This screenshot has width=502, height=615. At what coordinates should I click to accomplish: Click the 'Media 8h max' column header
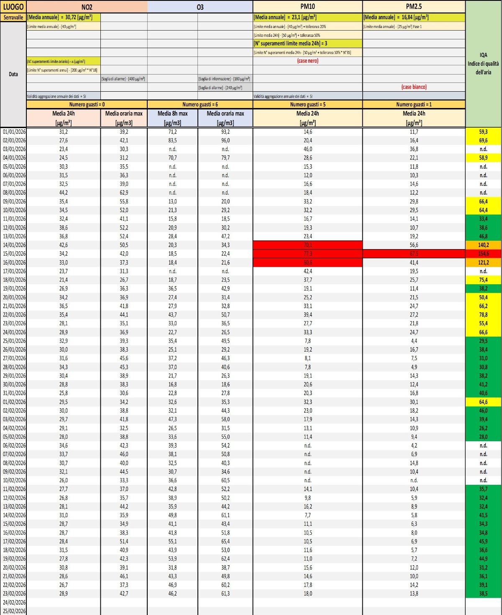click(x=172, y=118)
